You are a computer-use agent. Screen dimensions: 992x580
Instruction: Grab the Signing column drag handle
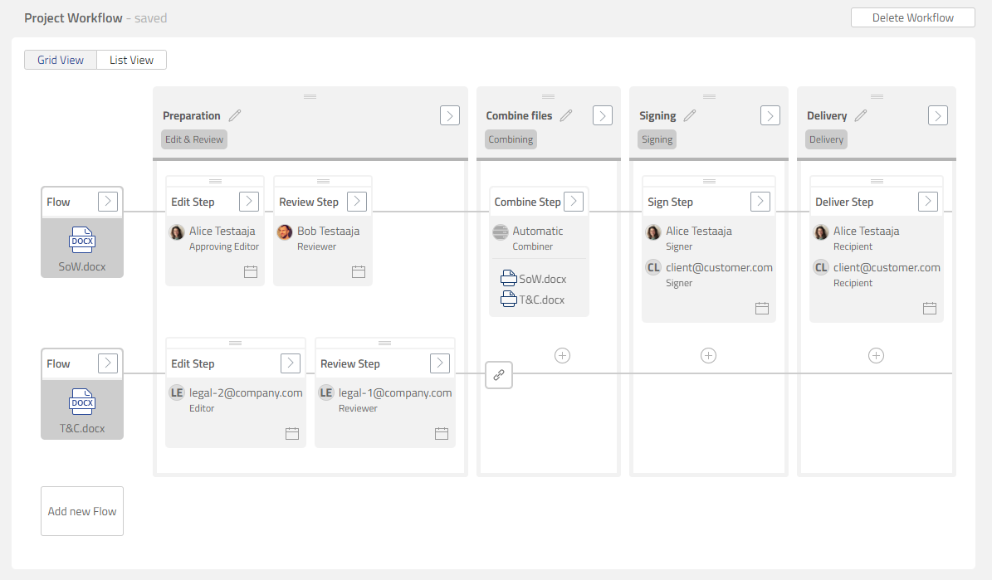click(x=708, y=96)
